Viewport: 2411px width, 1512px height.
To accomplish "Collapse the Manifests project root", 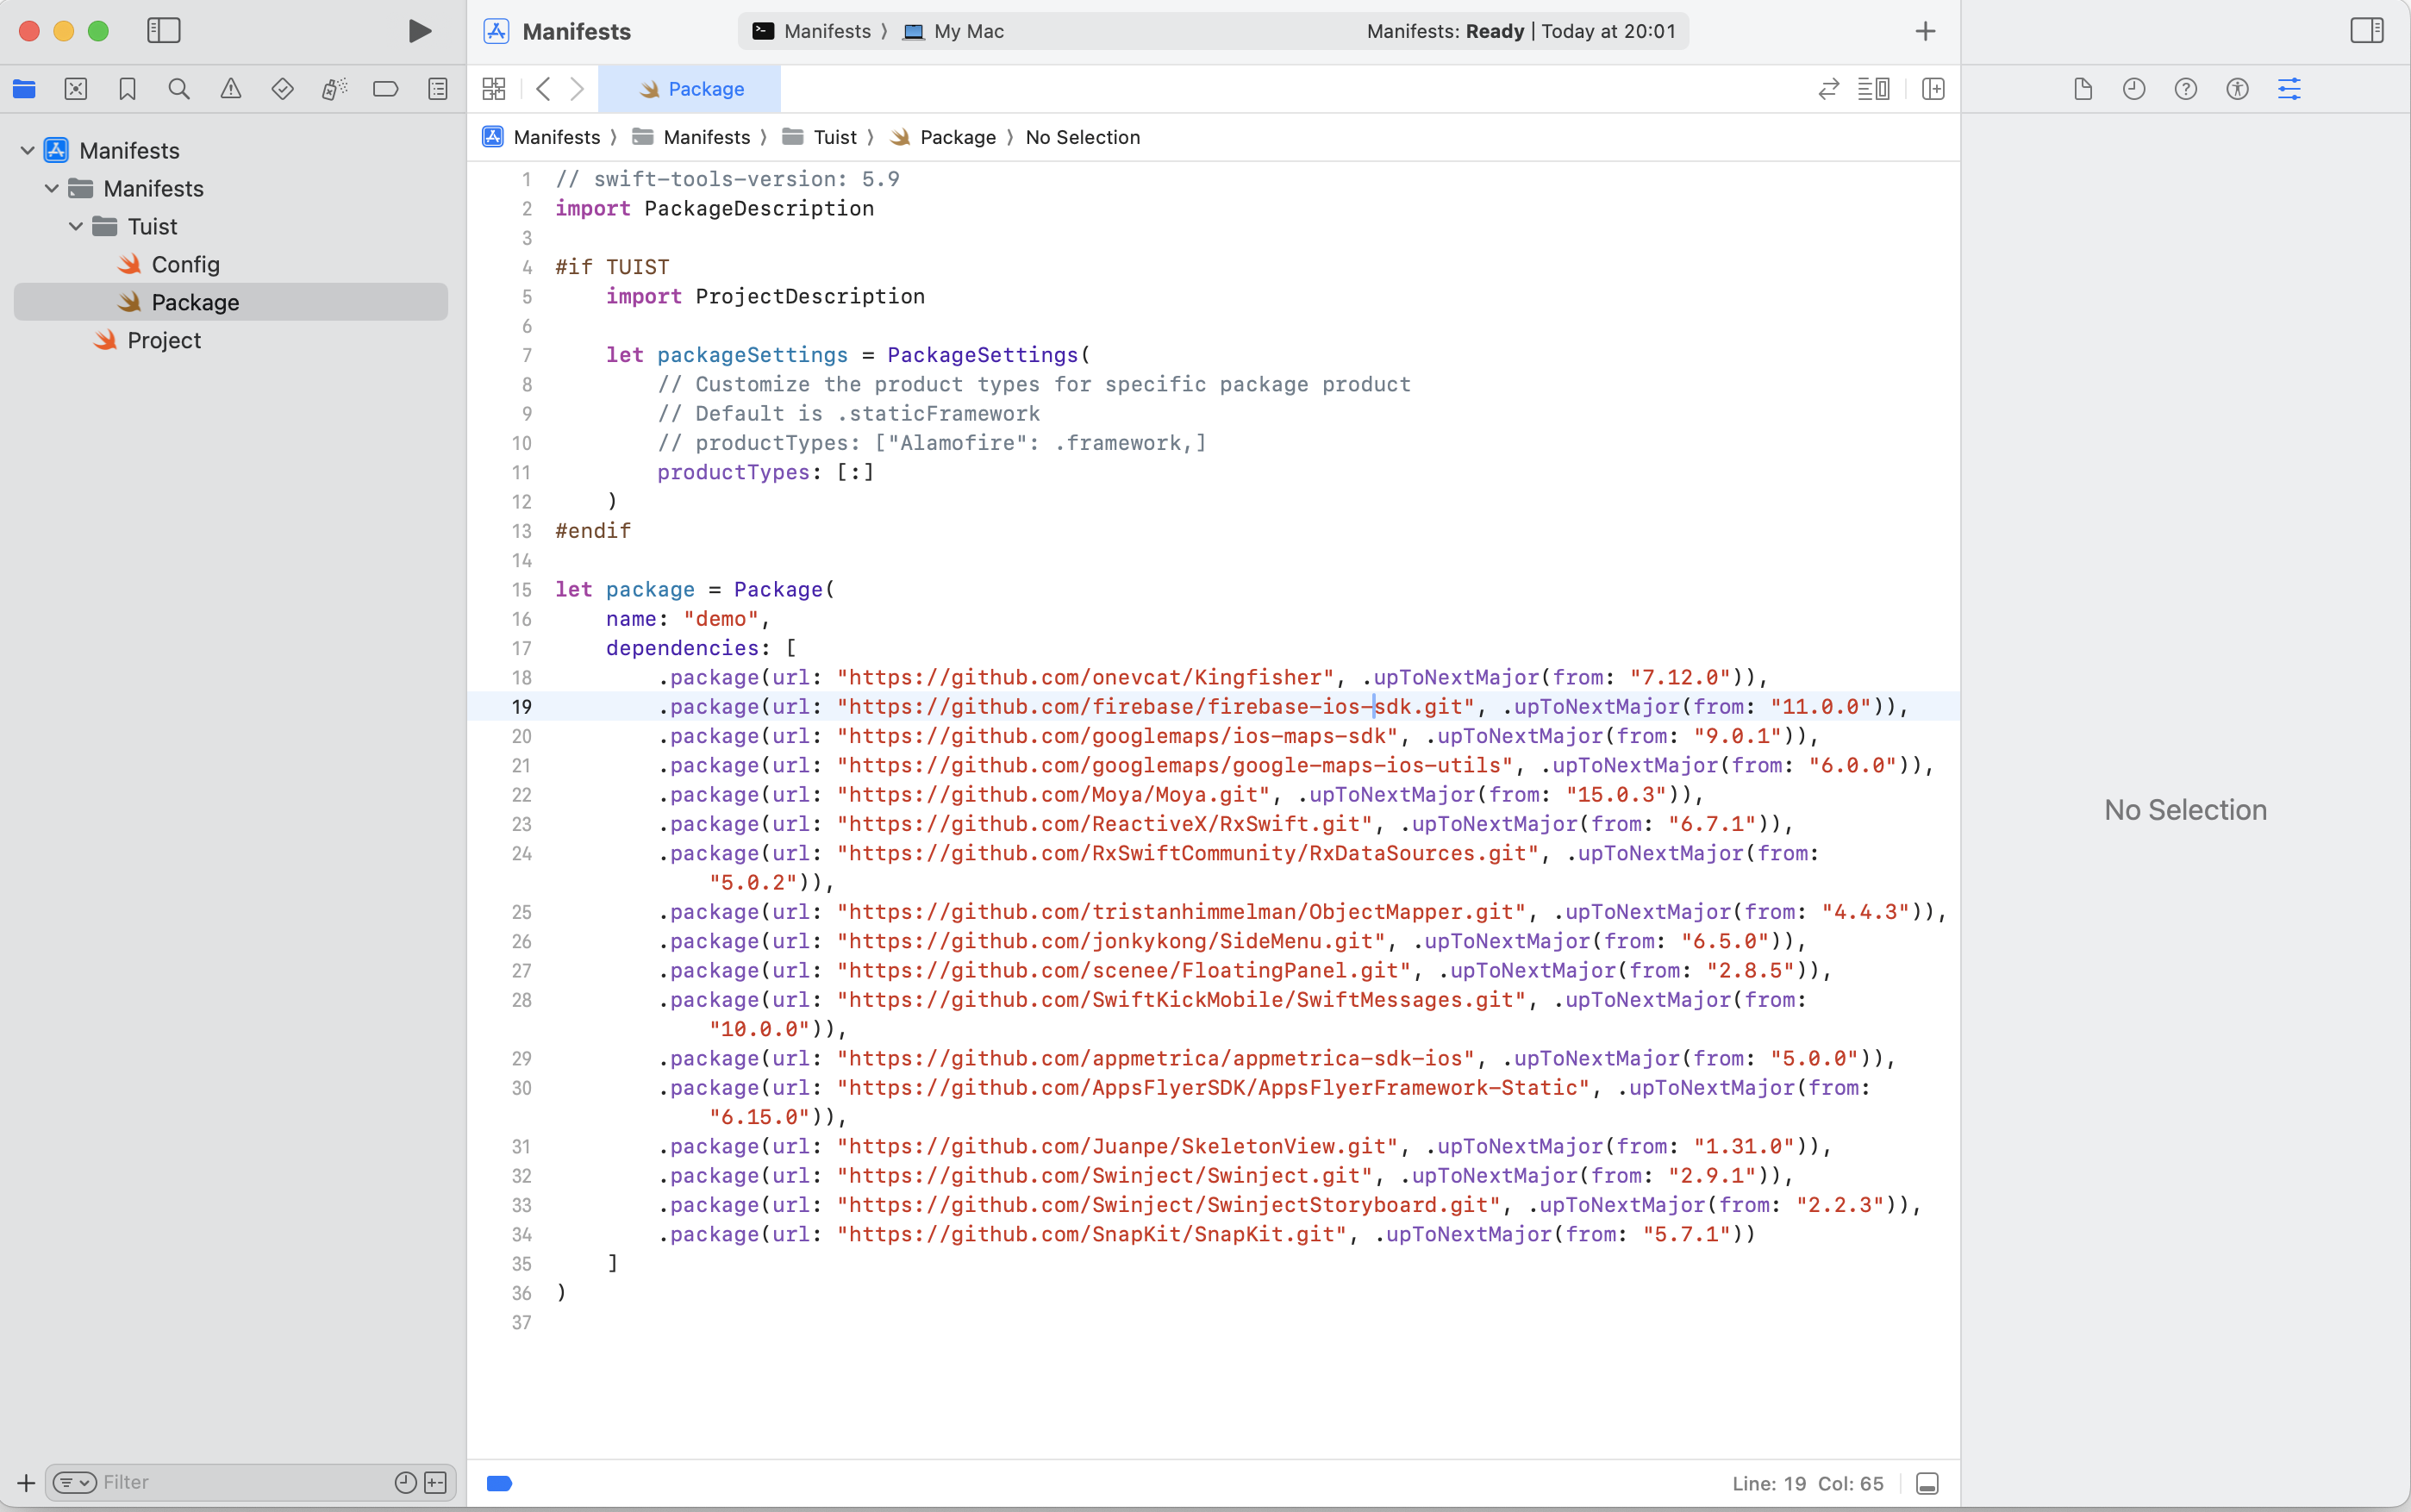I will [27, 150].
